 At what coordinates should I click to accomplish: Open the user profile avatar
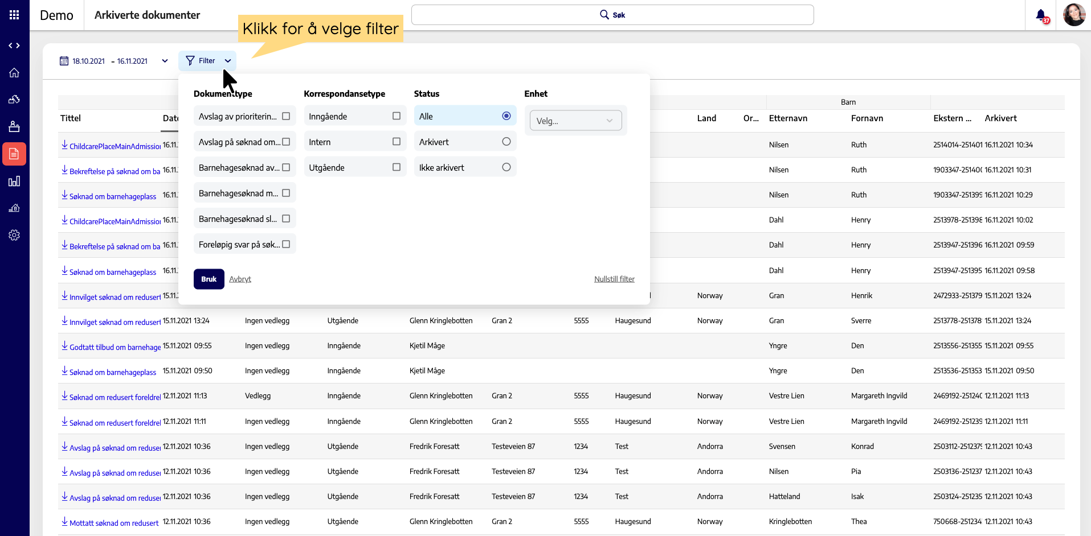[x=1074, y=15]
